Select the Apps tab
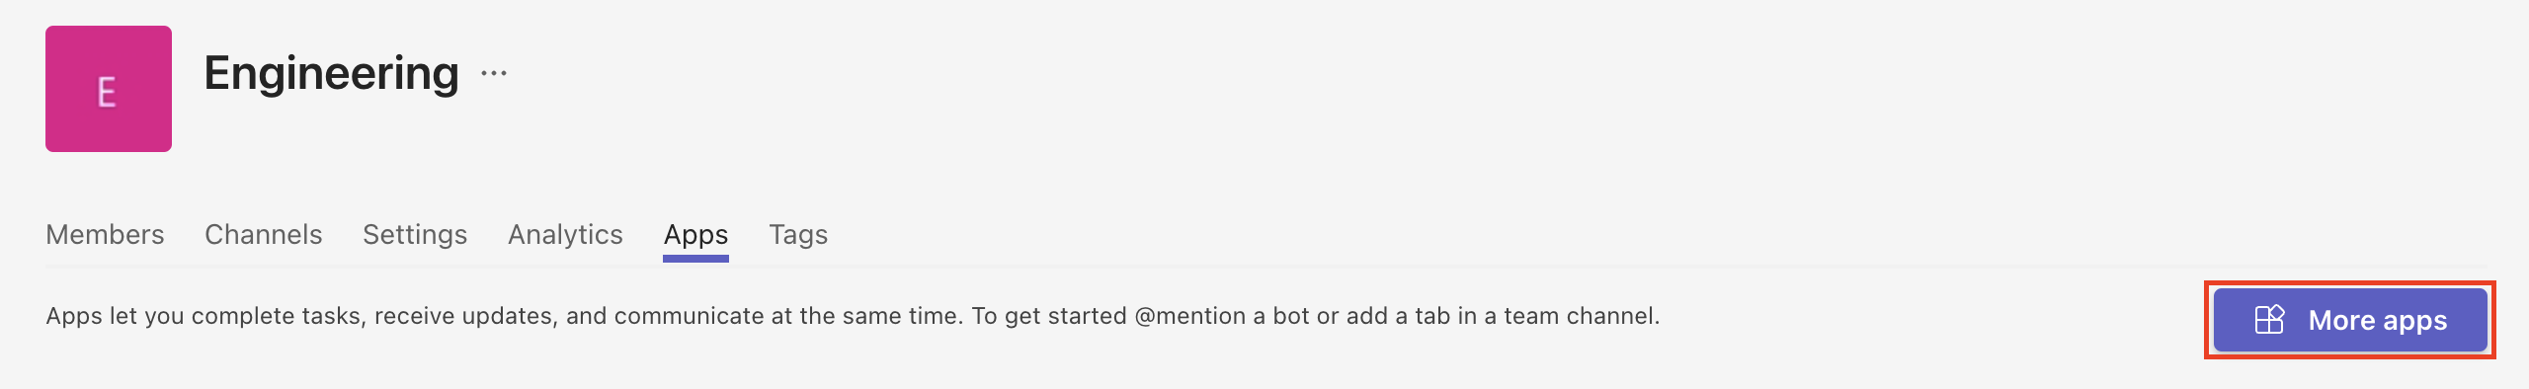Screen dimensions: 2529x389 [x=695, y=235]
